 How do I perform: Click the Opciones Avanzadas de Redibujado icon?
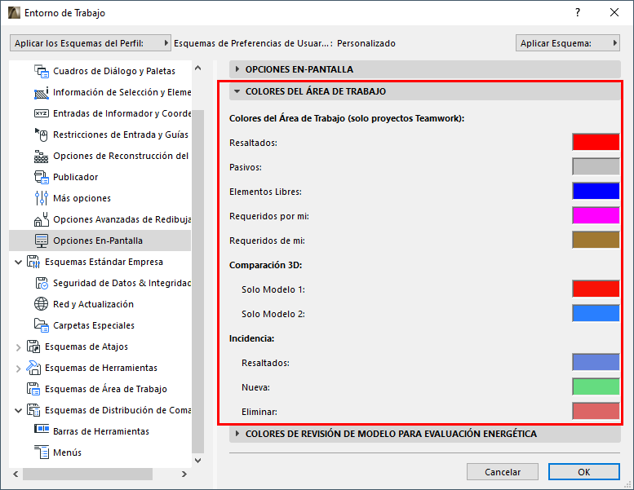pos(42,219)
